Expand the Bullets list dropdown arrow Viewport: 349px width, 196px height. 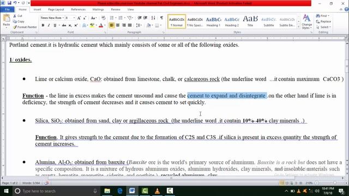point(116,18)
